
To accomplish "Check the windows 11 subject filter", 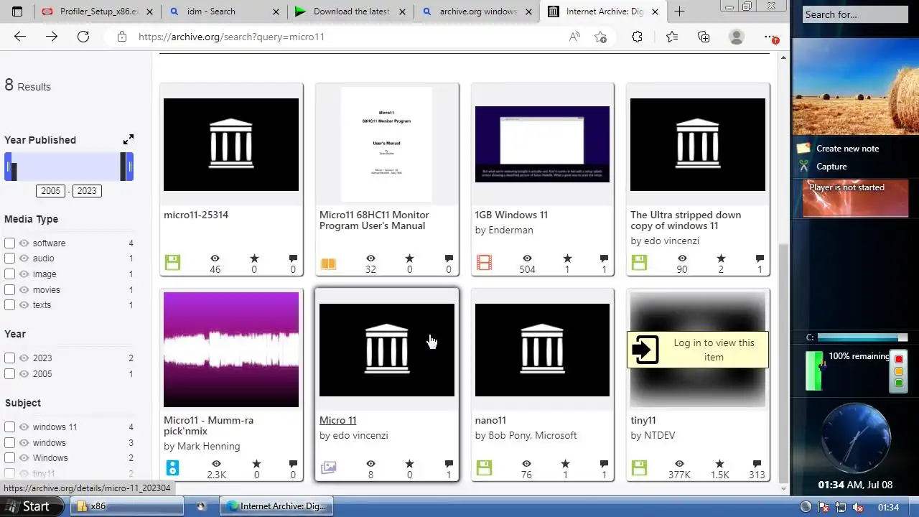I will 9,427.
